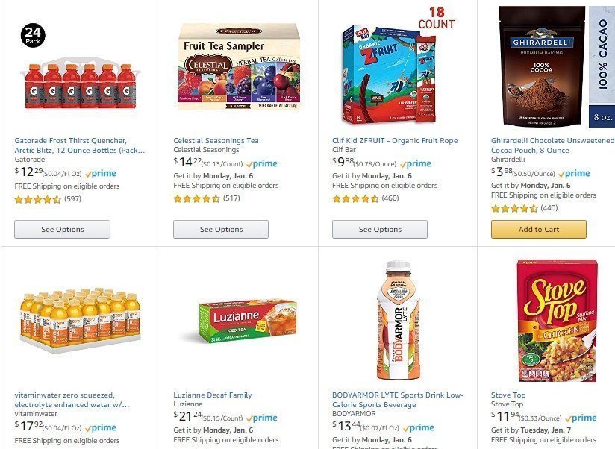The image size is (615, 449).
Task: Click the star rating for Gatorade (597)
Action: click(37, 199)
